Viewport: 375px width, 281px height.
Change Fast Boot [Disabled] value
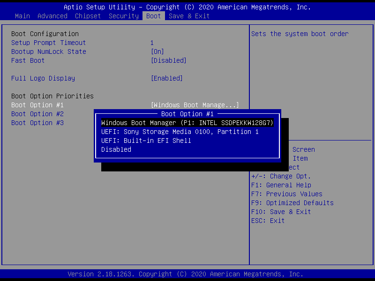[x=169, y=60]
